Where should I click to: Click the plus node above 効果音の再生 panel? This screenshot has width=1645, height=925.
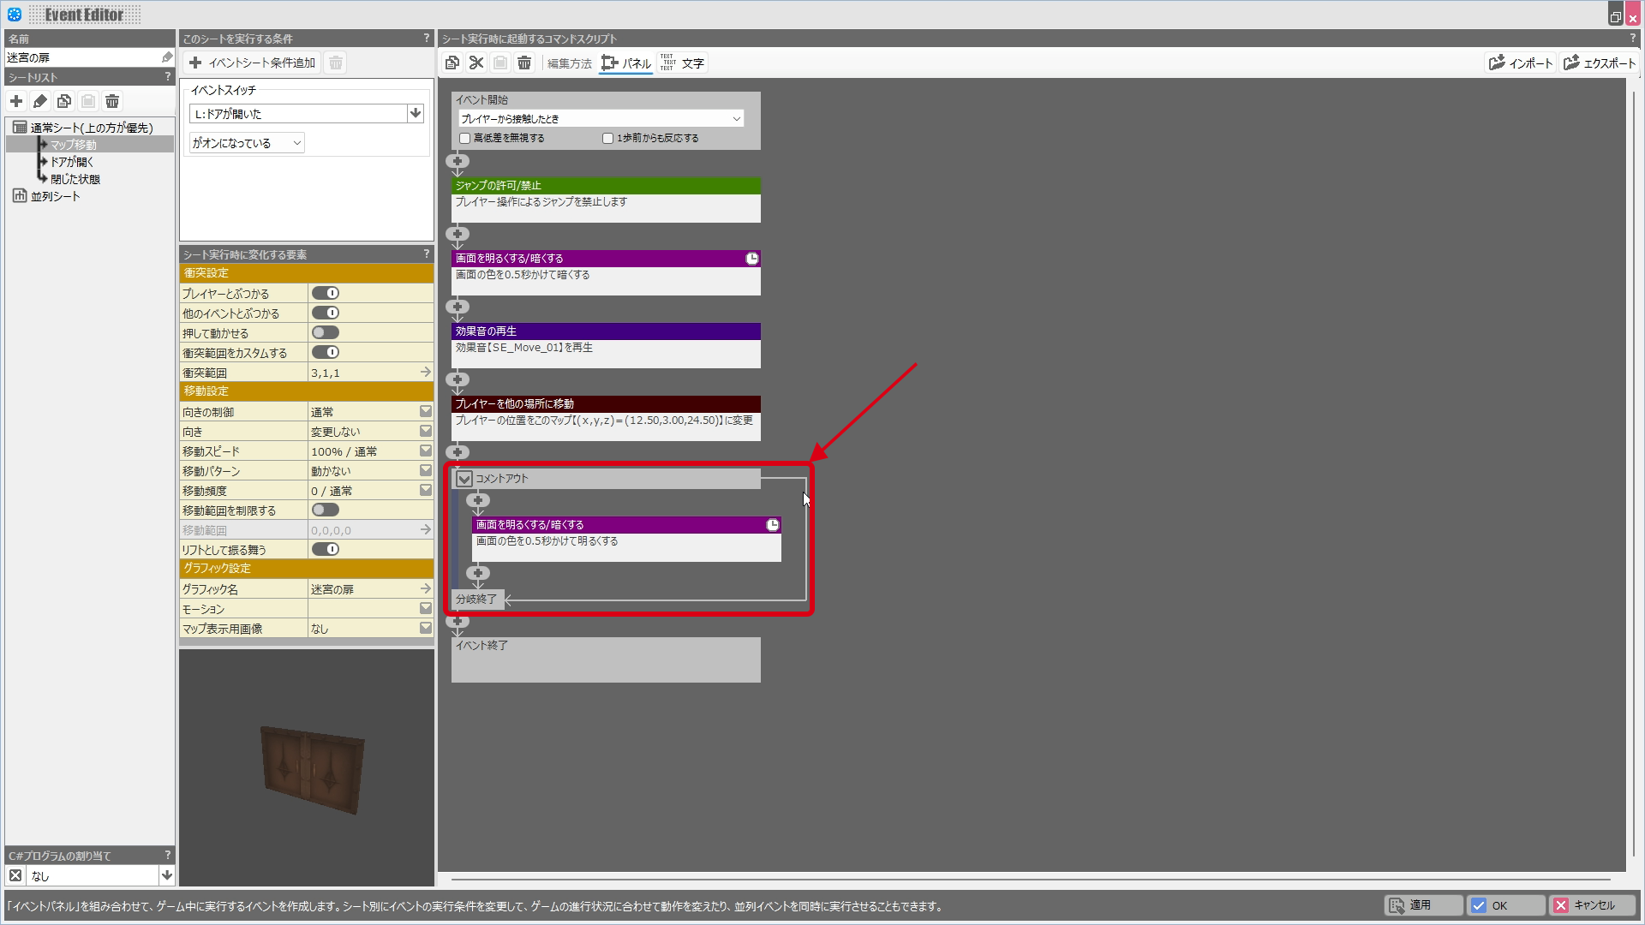click(x=458, y=307)
